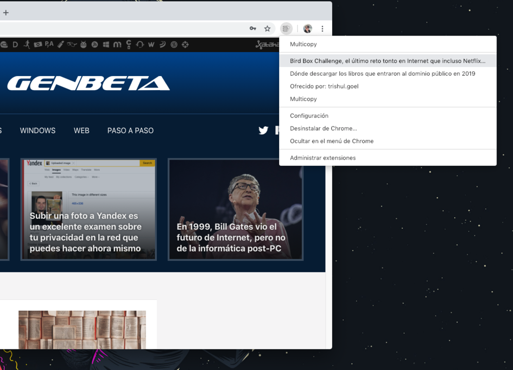Click the camera favicon in the bookmarks bar
Image resolution: width=513 pixels, height=370 pixels.
click(38, 45)
